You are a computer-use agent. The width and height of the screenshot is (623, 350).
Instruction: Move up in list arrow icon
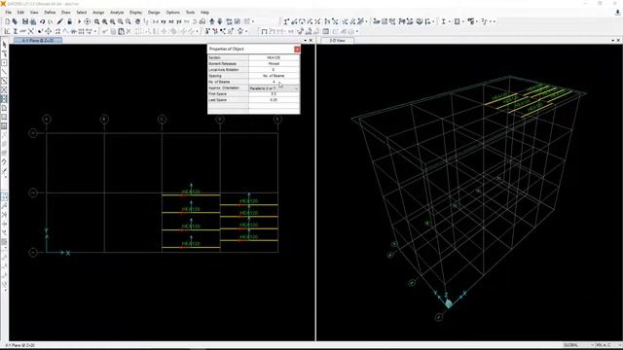212,21
